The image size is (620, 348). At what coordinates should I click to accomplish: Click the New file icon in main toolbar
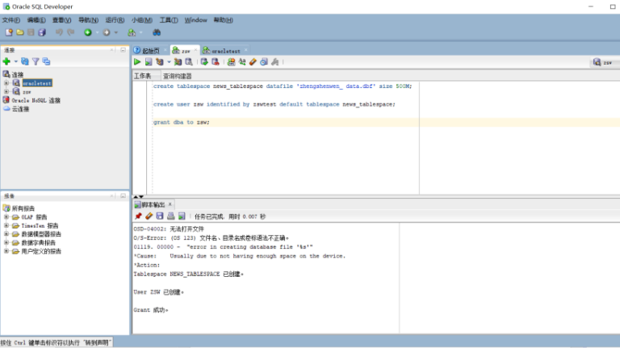point(9,32)
